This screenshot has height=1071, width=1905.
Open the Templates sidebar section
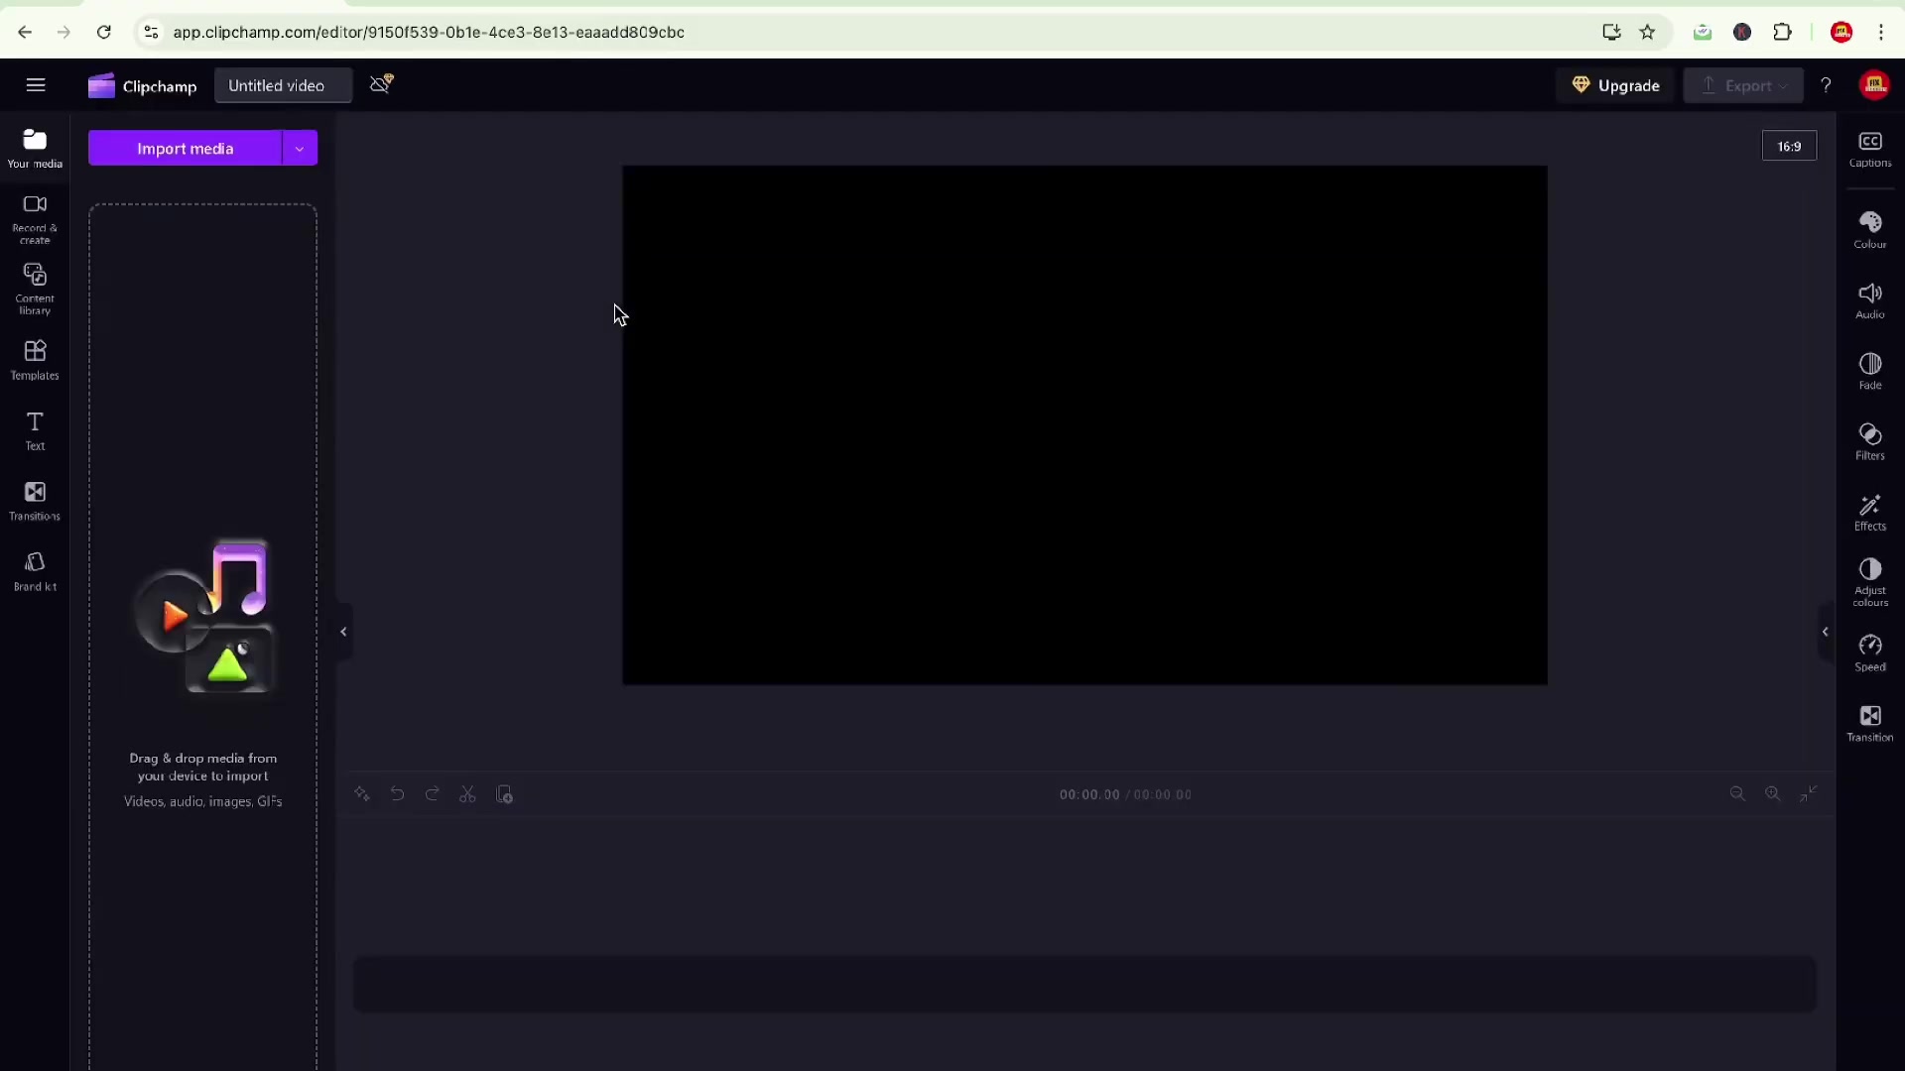pyautogui.click(x=35, y=359)
